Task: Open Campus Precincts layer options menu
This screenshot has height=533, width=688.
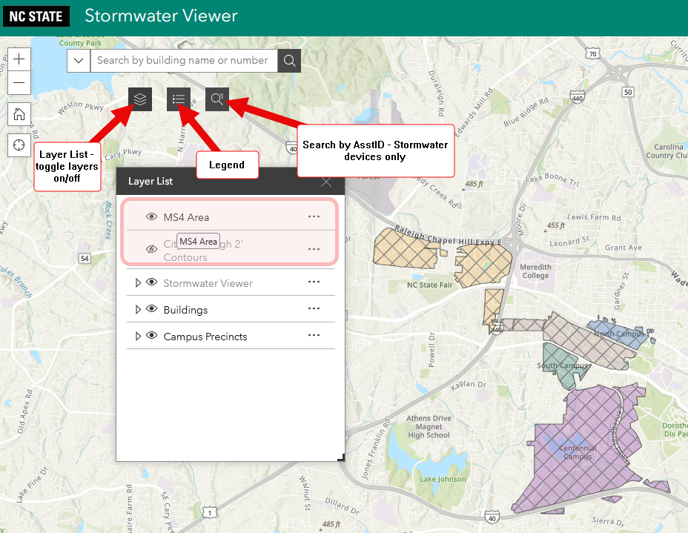Action: coord(314,336)
